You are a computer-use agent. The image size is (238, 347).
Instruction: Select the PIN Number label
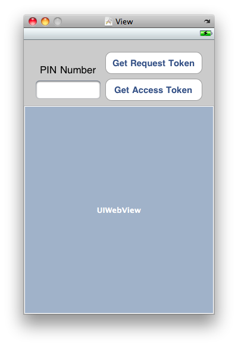click(x=68, y=70)
